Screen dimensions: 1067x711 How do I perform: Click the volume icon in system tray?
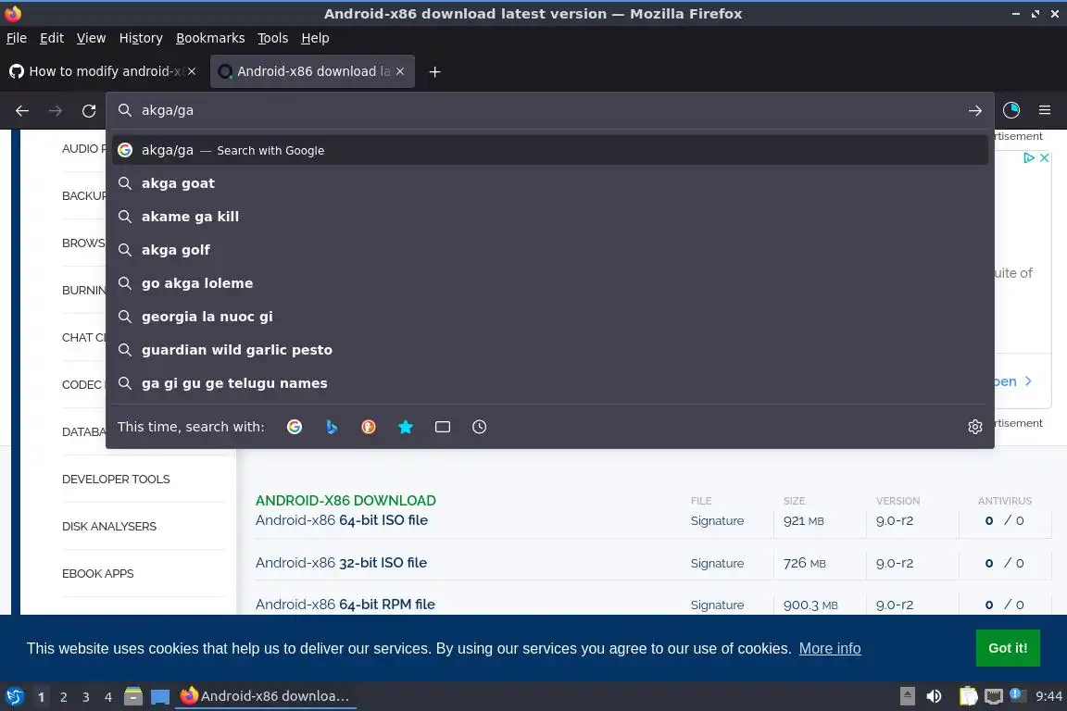[x=935, y=696]
